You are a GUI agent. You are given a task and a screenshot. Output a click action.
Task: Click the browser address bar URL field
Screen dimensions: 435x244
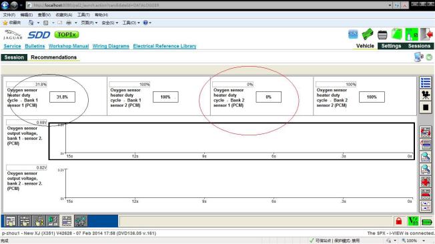[207, 5]
